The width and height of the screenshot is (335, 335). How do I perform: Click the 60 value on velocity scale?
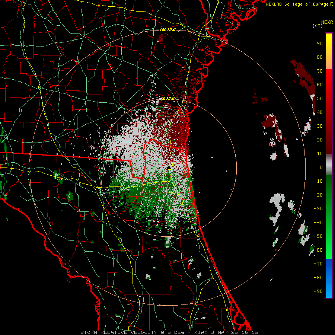[320, 84]
